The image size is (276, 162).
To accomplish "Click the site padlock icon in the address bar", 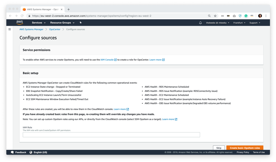I will point(29,16).
